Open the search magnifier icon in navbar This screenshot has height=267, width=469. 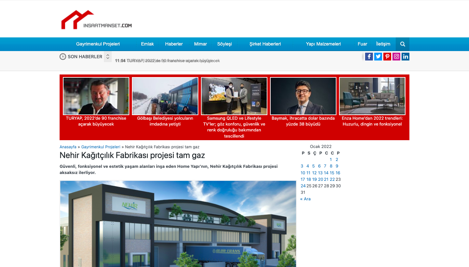click(x=403, y=44)
